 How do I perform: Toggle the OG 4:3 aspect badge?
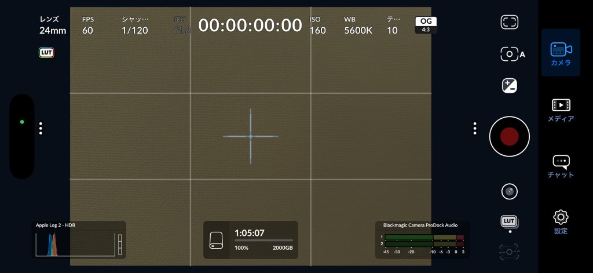[x=426, y=25]
